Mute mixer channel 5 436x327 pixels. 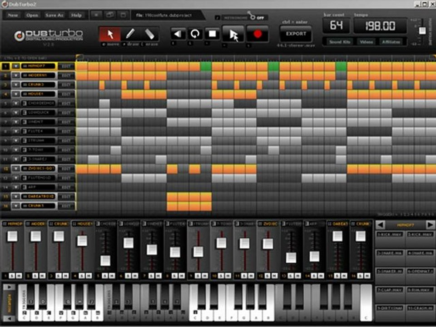112,276
